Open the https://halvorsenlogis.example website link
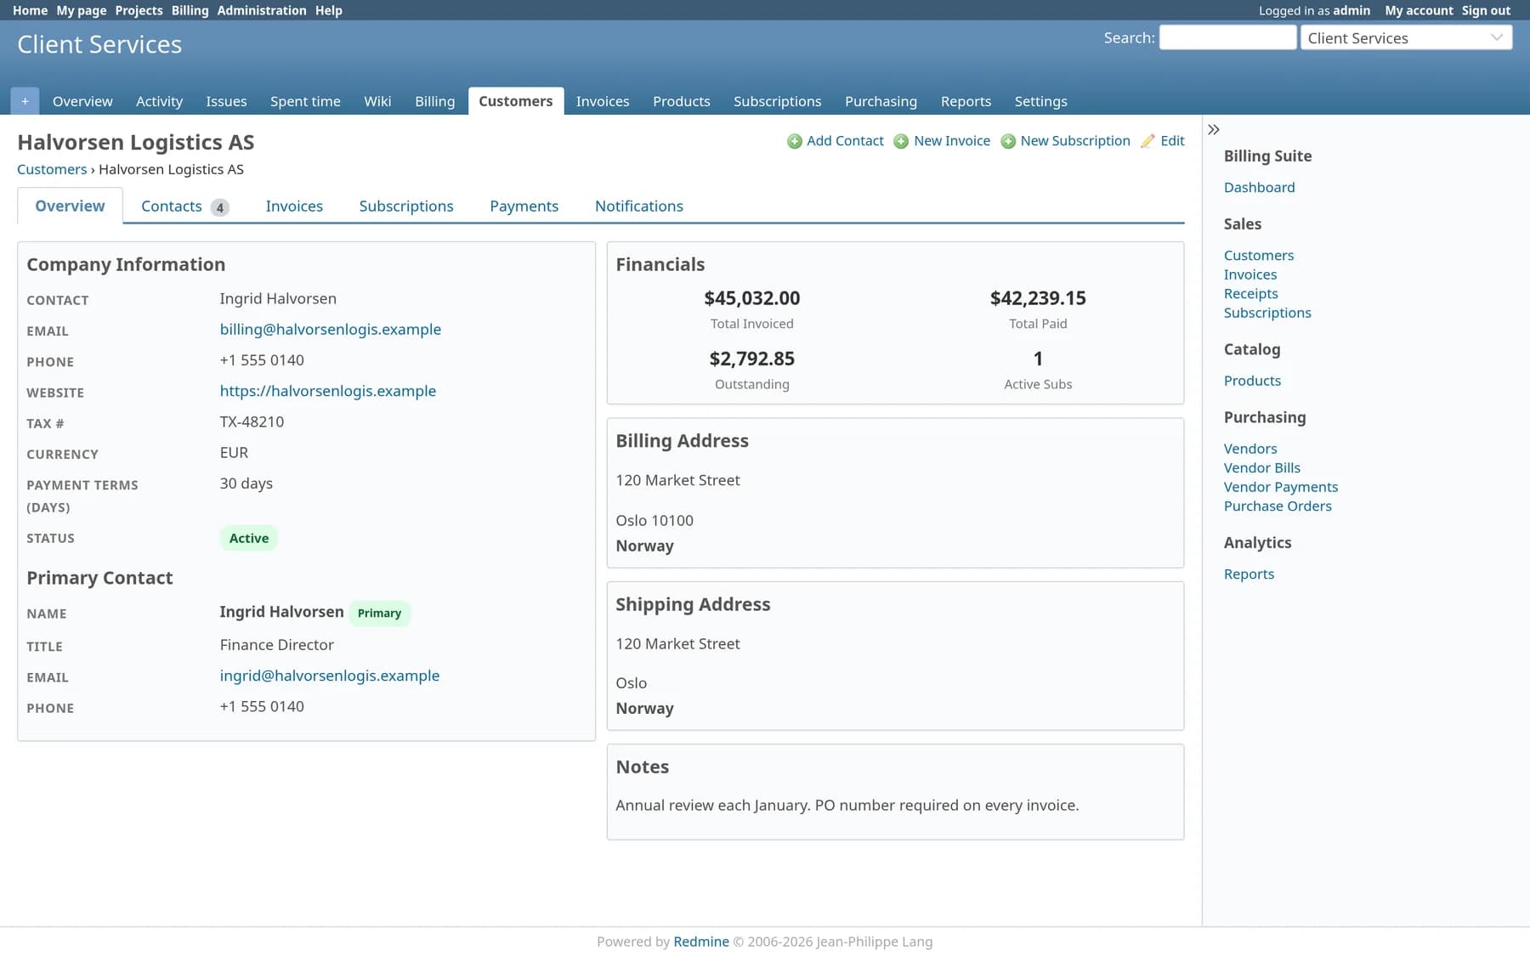The width and height of the screenshot is (1530, 956). [327, 391]
